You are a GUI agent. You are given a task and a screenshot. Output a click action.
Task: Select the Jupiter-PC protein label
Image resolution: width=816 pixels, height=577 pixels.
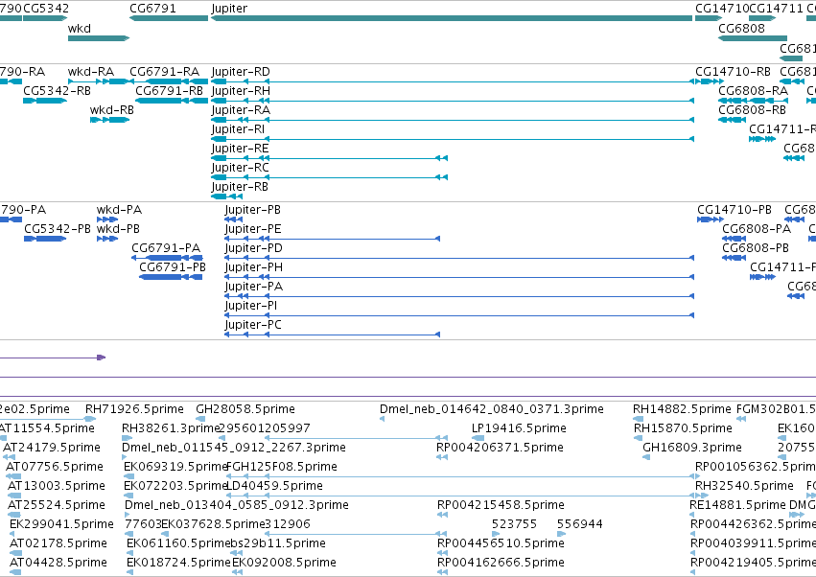pyautogui.click(x=253, y=325)
